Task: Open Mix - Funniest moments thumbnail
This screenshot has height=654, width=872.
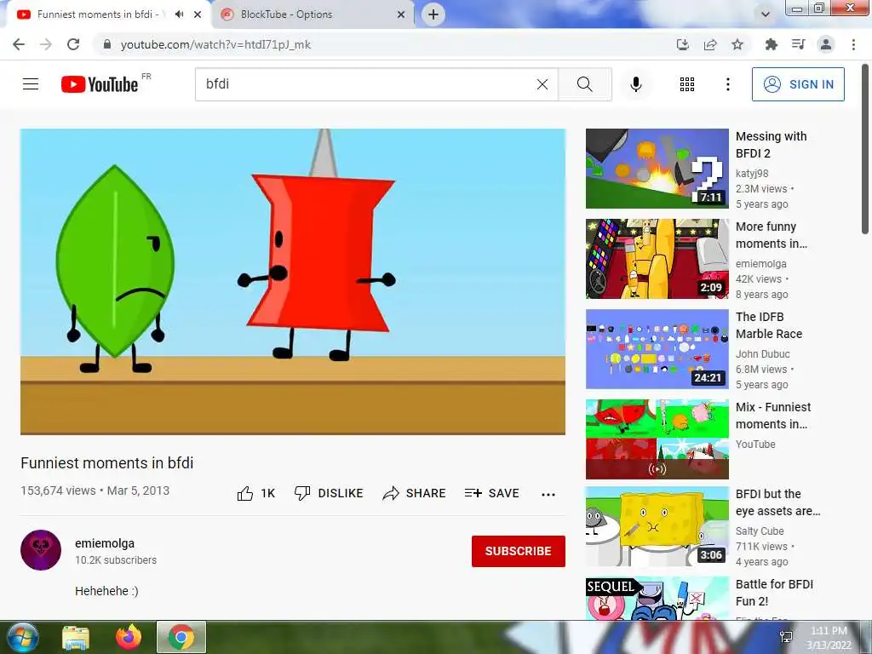Action: pos(657,439)
